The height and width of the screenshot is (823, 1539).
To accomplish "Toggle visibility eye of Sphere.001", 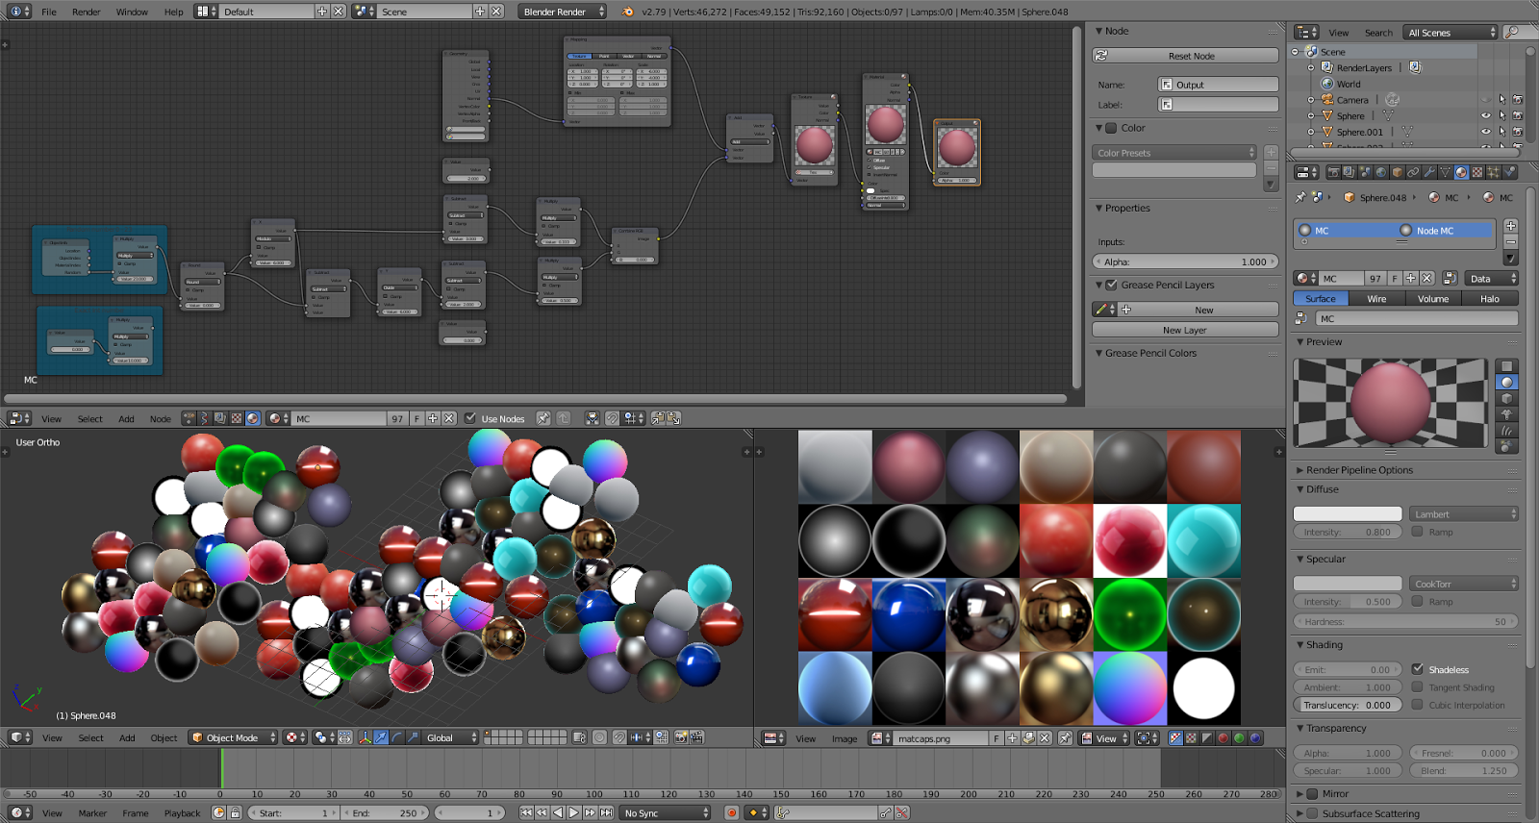I will click(1486, 132).
